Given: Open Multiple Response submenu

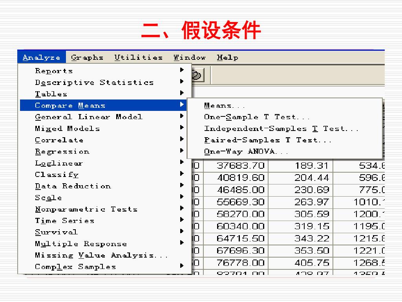Looking at the screenshot, I should coord(102,243).
